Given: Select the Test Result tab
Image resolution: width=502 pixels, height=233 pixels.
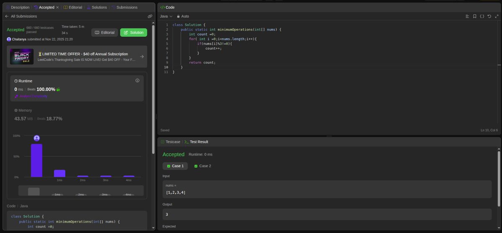Looking at the screenshot, I should 196,142.
